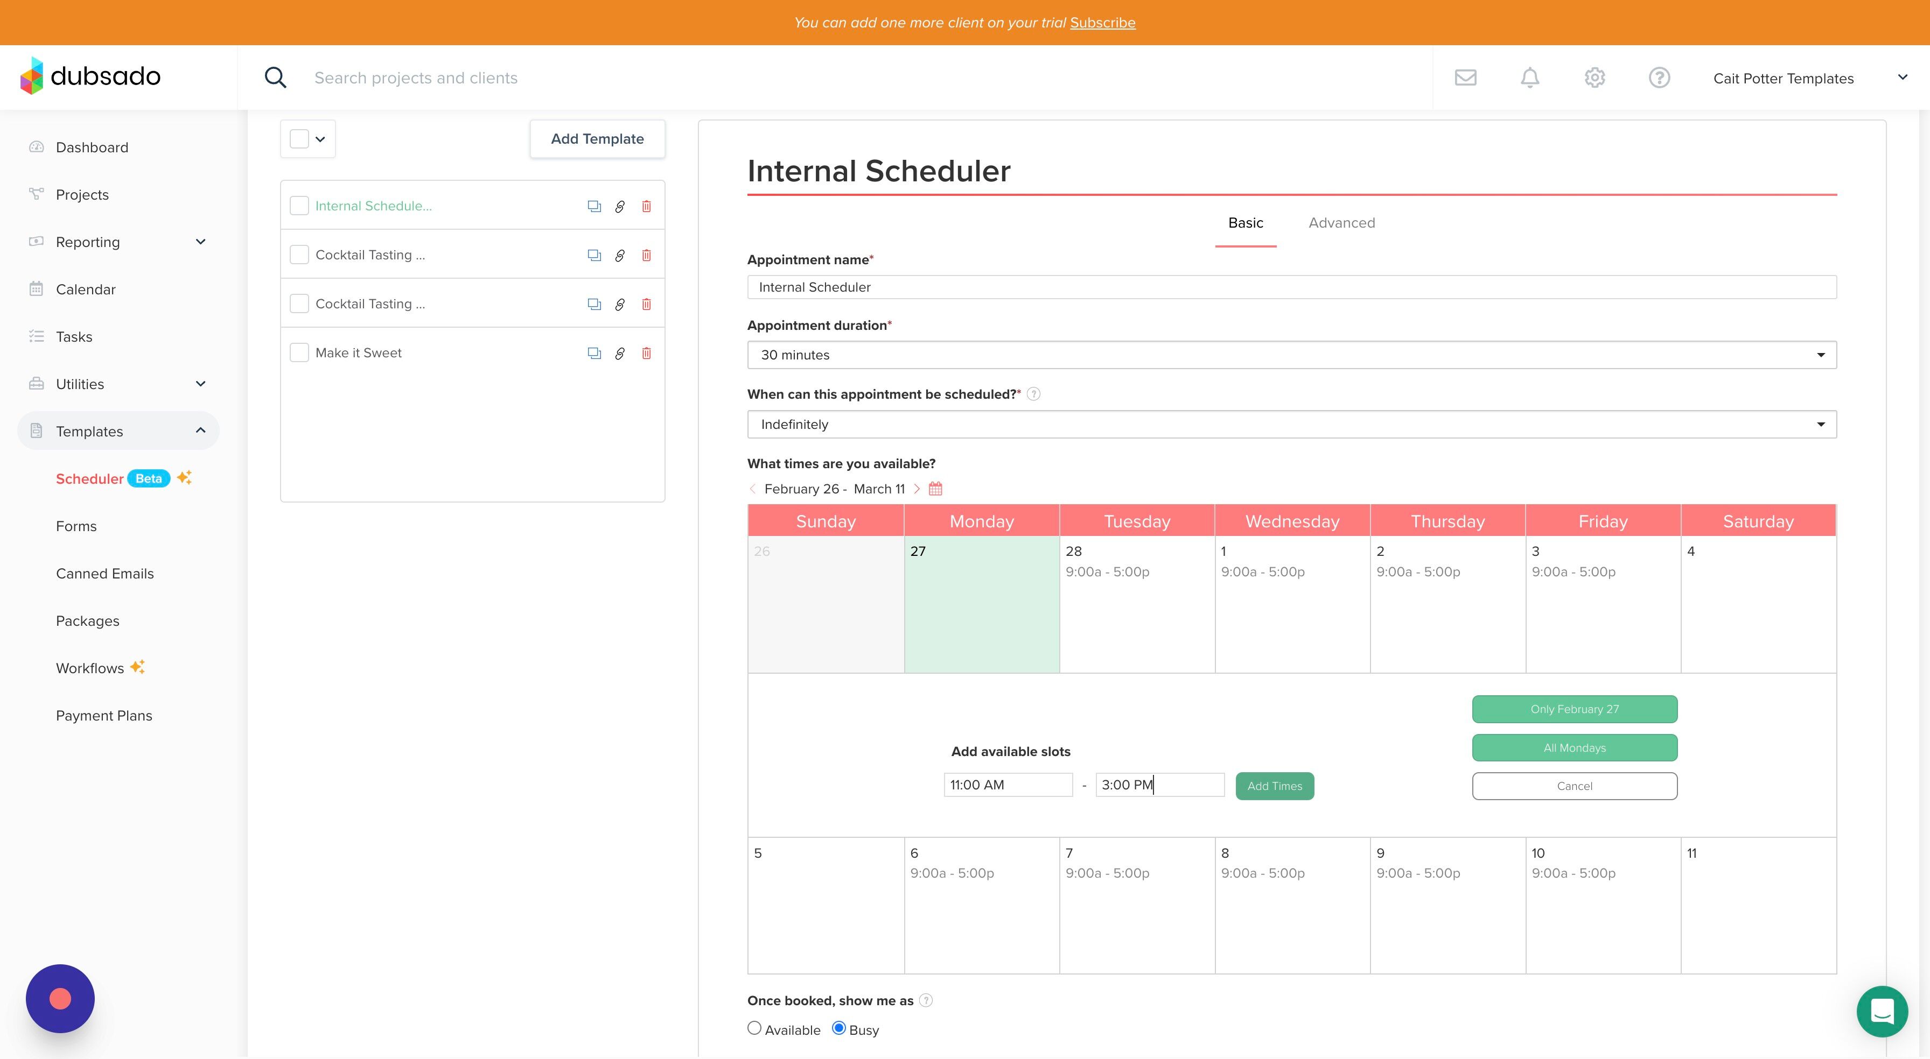Open the settings gear icon
Viewport: 1930px width, 1059px height.
coord(1595,78)
